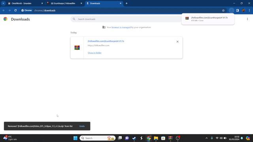Image resolution: width=253 pixels, height=142 pixels.
Task: Open Microsoft Store from taskbar
Action: (x=163, y=138)
